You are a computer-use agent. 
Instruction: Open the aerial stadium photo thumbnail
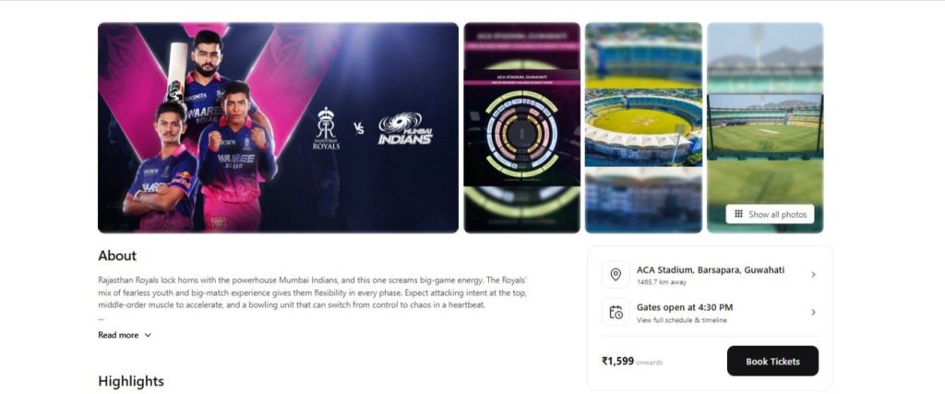(643, 127)
